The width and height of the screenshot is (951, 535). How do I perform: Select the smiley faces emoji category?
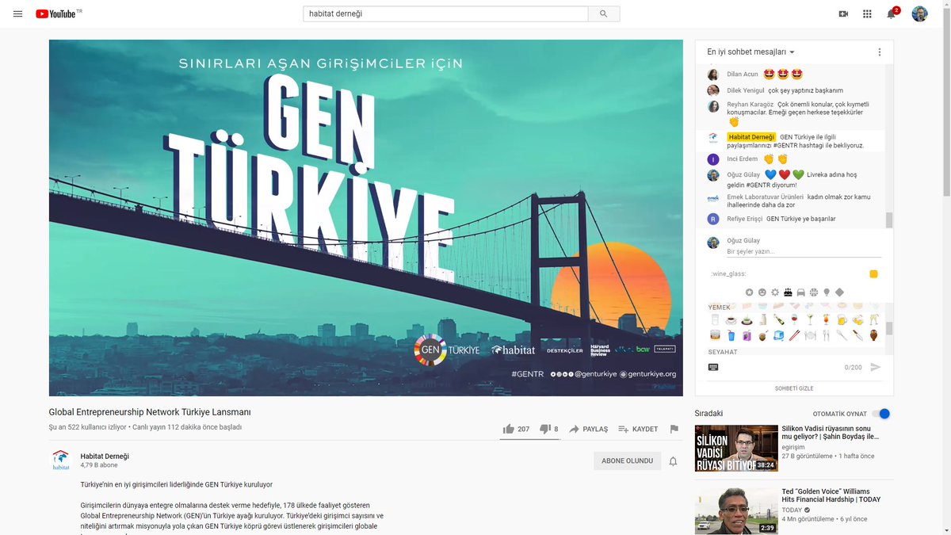coord(762,292)
